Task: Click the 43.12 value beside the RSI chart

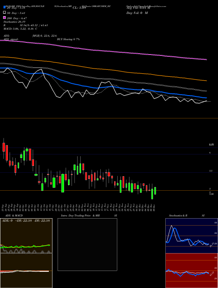Action: coord(212,274)
